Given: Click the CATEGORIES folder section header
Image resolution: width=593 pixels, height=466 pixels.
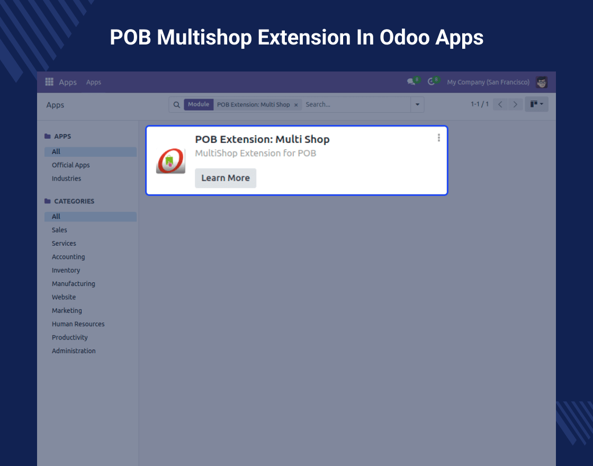Looking at the screenshot, I should click(69, 201).
